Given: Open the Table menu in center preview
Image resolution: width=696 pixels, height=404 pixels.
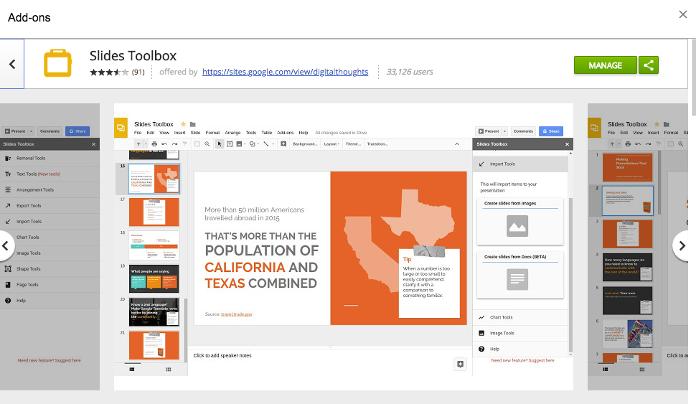Looking at the screenshot, I should click(x=267, y=133).
